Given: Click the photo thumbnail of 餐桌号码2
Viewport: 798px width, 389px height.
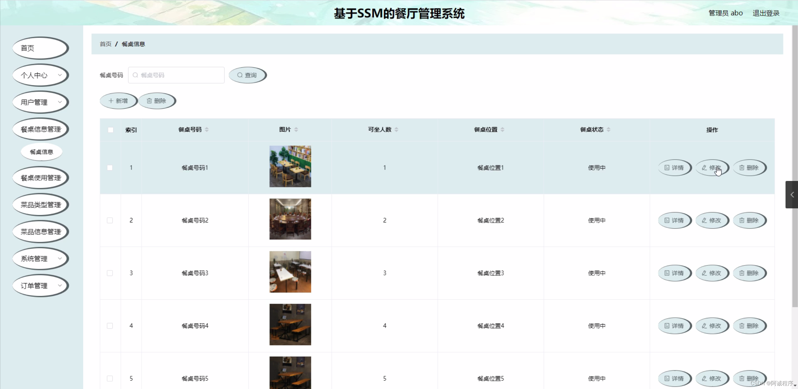Looking at the screenshot, I should (290, 219).
